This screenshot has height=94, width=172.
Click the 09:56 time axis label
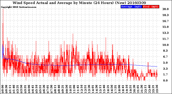tap(66, 89)
